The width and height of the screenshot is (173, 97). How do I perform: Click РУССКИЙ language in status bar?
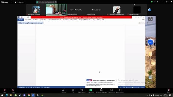click(47, 87)
